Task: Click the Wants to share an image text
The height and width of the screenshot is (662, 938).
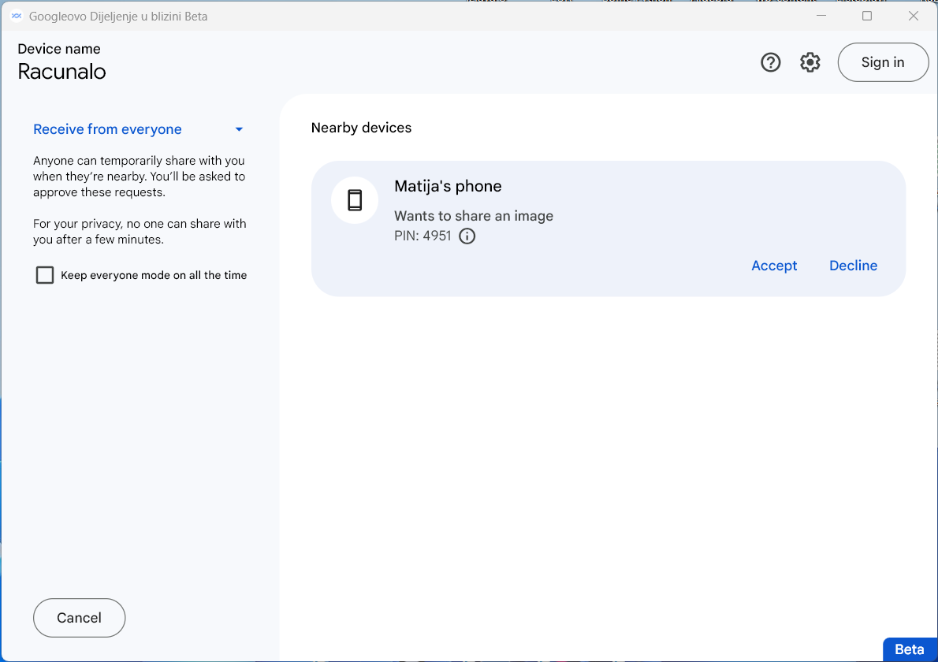Action: pyautogui.click(x=474, y=216)
